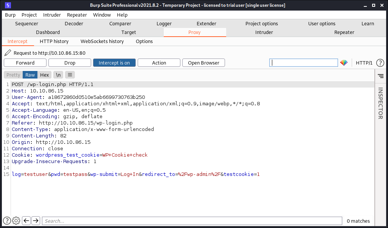Screen dimensions: 388x228
Task: Click the Content-Length value 82
Action: 64,136
